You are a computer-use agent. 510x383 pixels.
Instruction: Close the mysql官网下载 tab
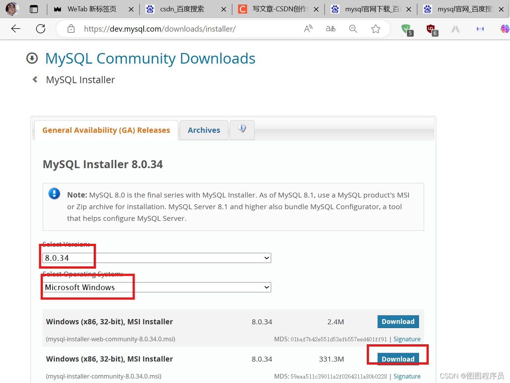(408, 9)
